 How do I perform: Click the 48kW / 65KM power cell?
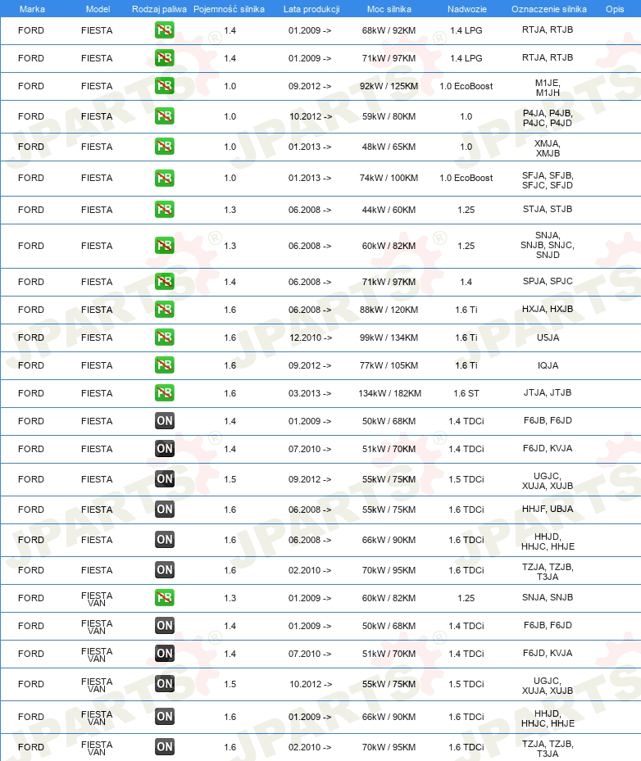(389, 147)
